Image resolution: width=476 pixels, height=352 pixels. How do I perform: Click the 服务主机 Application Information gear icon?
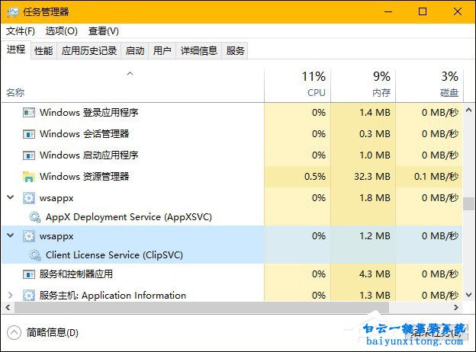coord(29,296)
